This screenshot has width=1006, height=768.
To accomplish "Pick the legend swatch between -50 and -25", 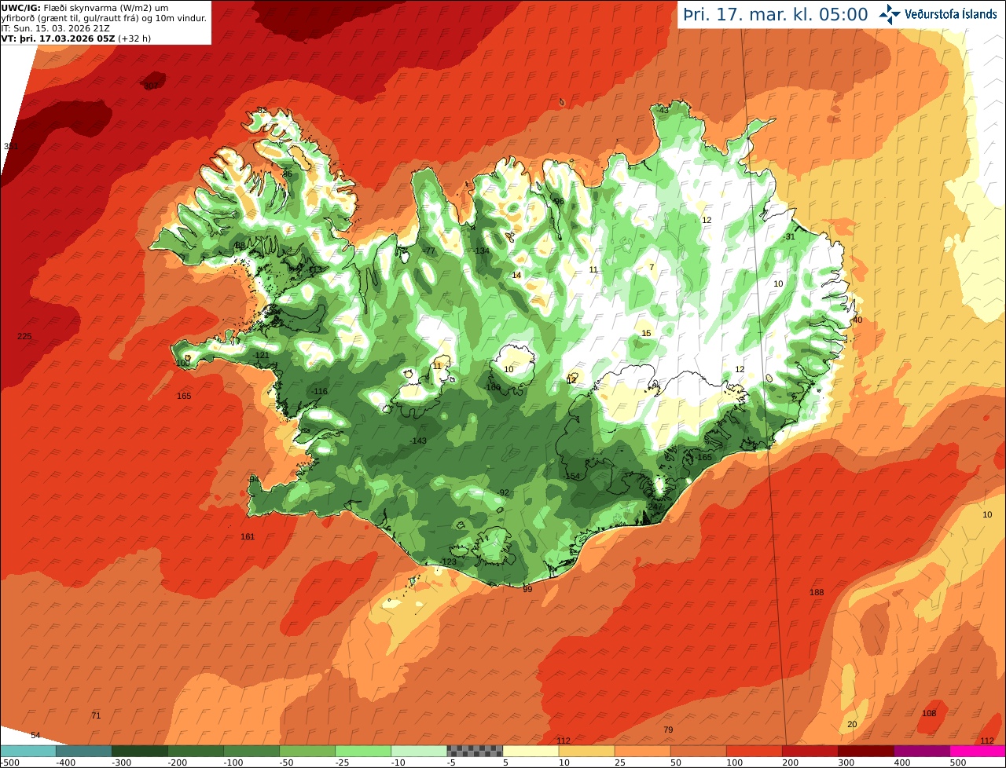I will (307, 751).
